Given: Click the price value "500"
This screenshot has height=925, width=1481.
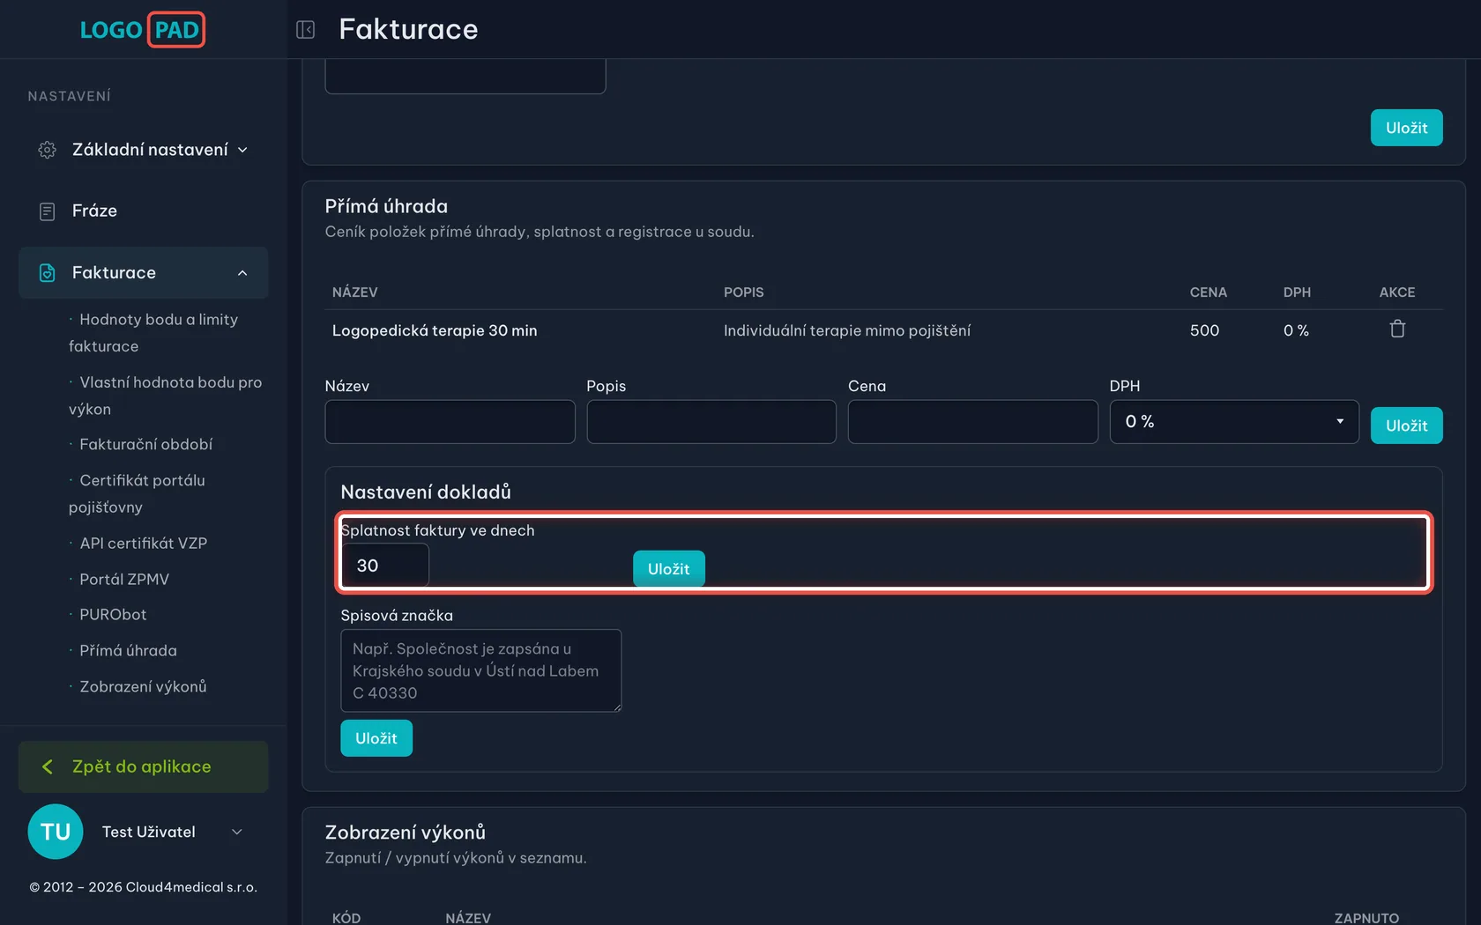Looking at the screenshot, I should coord(1204,330).
